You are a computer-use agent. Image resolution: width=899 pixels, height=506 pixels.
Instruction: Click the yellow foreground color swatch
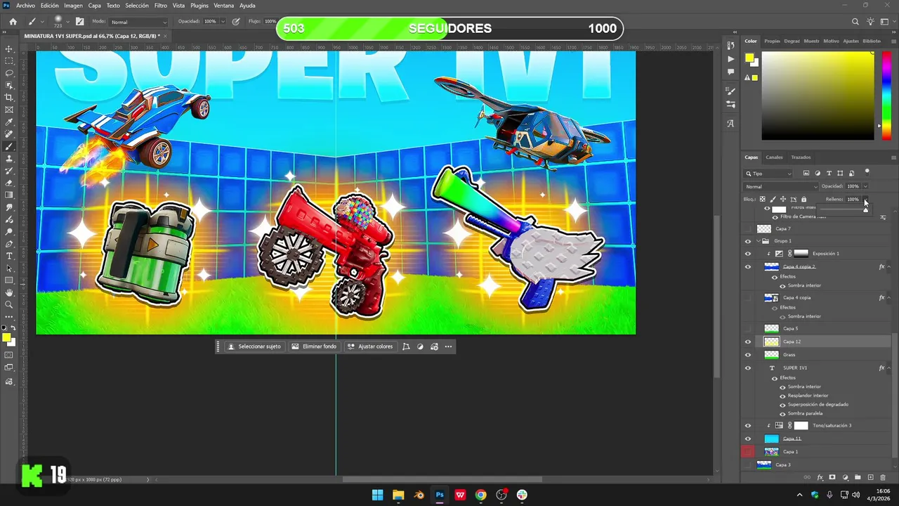(x=6, y=338)
